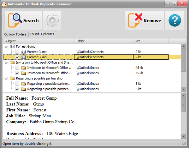Click \\Outlook\Inbox cell of unchecked Invitation row
This screenshot has width=189, height=148.
click(x=88, y=68)
